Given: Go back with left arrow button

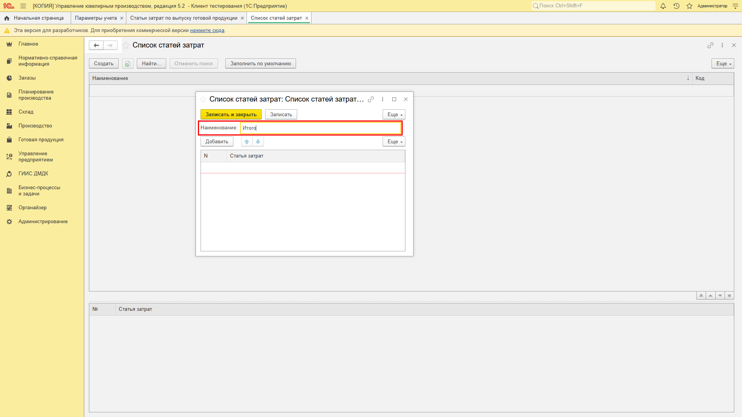Looking at the screenshot, I should (x=96, y=45).
